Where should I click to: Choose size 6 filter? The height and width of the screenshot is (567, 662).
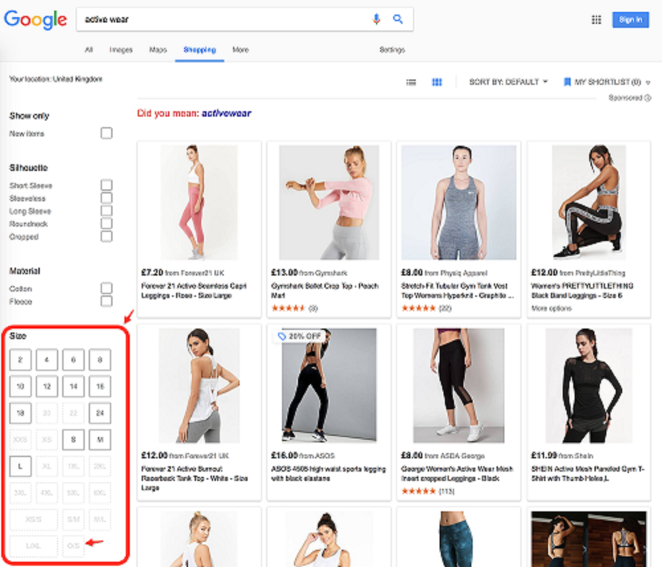click(73, 360)
